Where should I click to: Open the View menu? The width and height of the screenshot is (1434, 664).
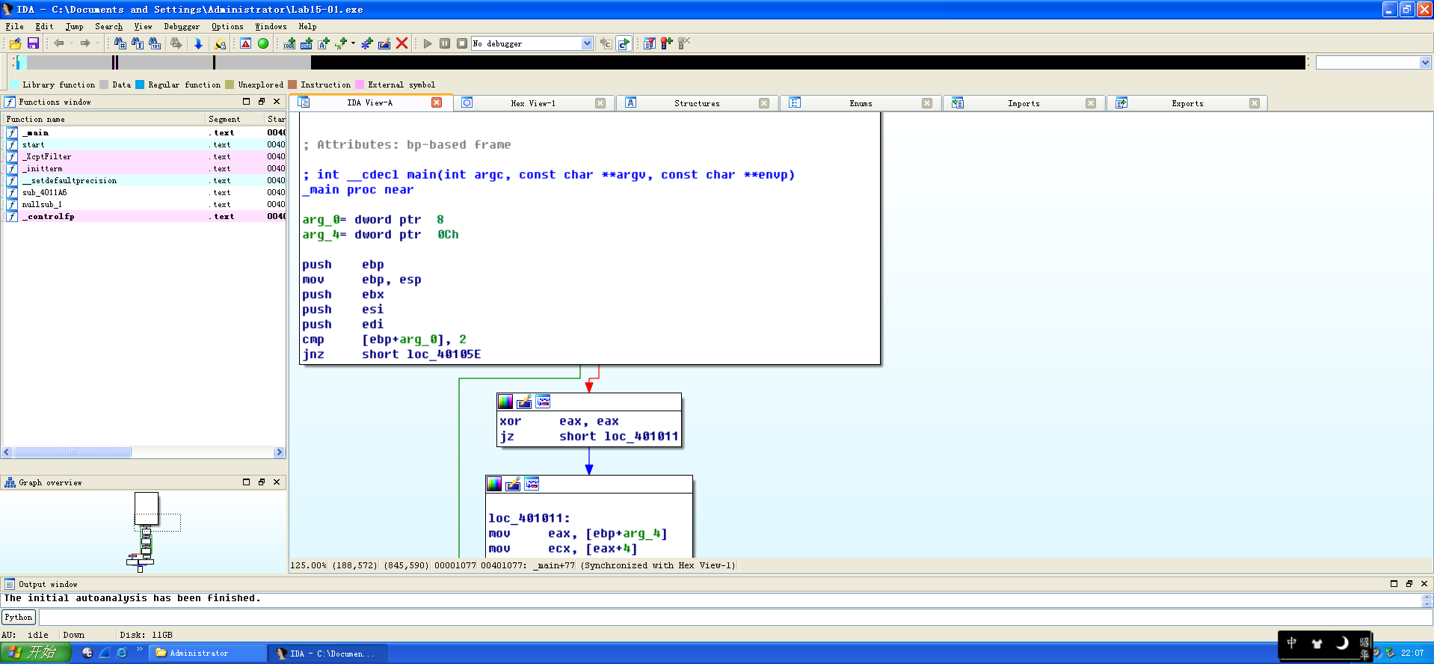(143, 26)
